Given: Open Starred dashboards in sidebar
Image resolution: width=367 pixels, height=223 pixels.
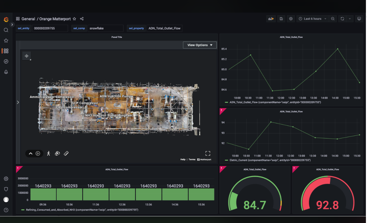Looking at the screenshot, I should click(x=6, y=41).
